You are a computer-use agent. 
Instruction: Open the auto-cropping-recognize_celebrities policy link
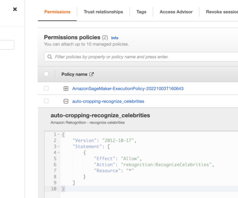click(x=108, y=101)
